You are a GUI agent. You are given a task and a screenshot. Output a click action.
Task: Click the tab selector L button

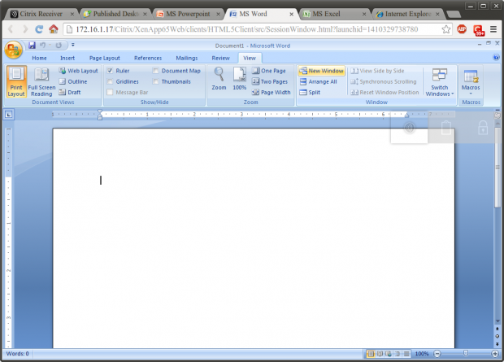click(9, 114)
